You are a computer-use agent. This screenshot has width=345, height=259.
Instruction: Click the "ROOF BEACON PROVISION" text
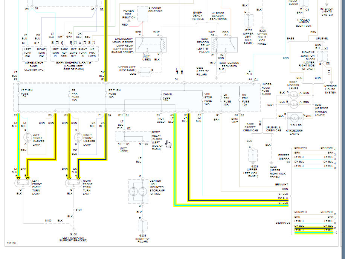(x=229, y=65)
